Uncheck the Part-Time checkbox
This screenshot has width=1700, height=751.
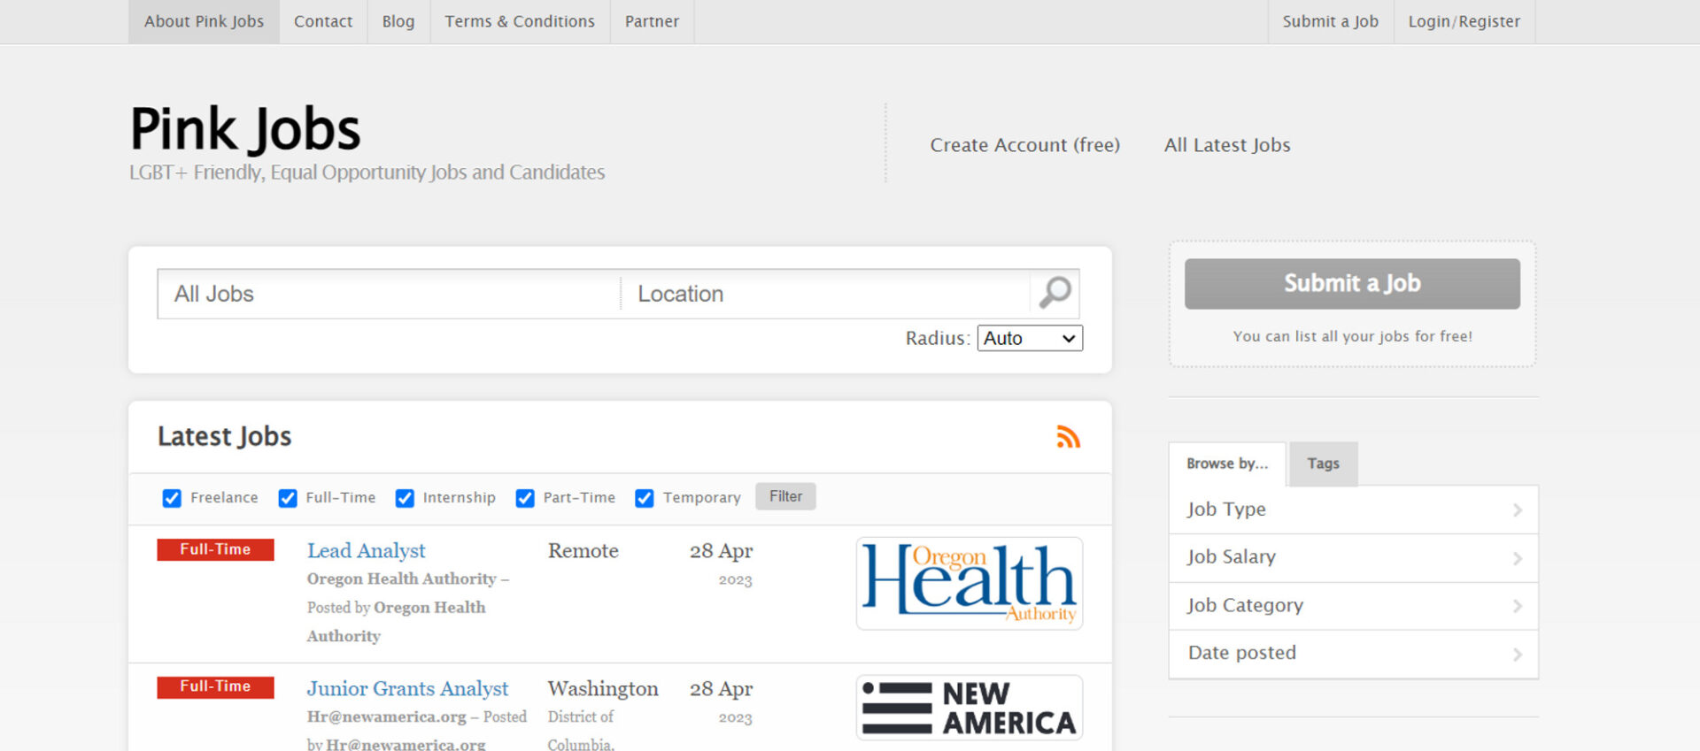[x=525, y=498]
